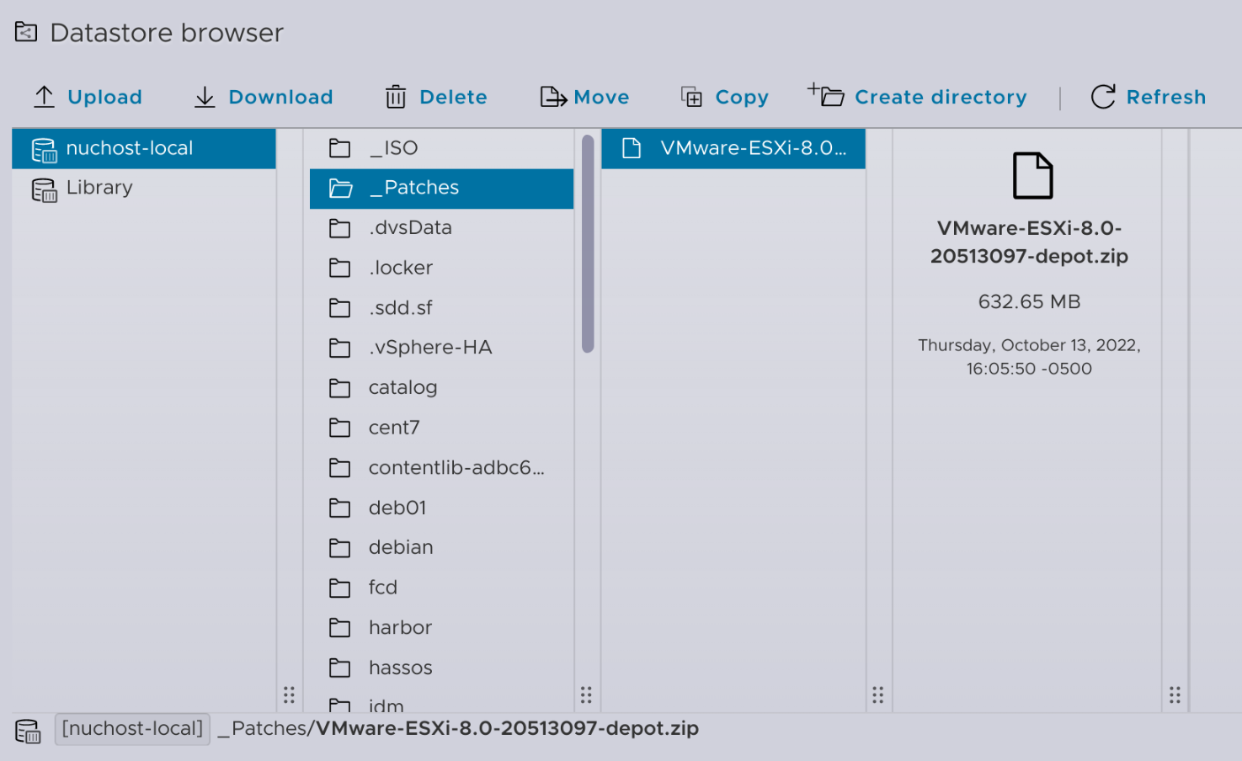Click the .sdd.sf folder icon
The image size is (1242, 761).
point(340,308)
